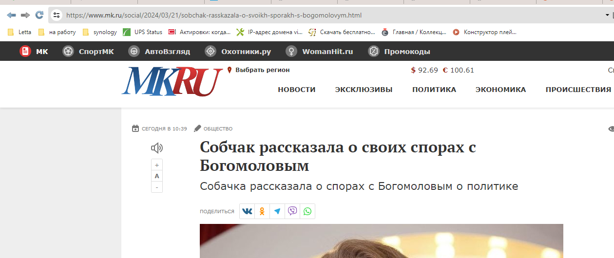Reload page with browser refresh icon
614x258 pixels.
39,15
